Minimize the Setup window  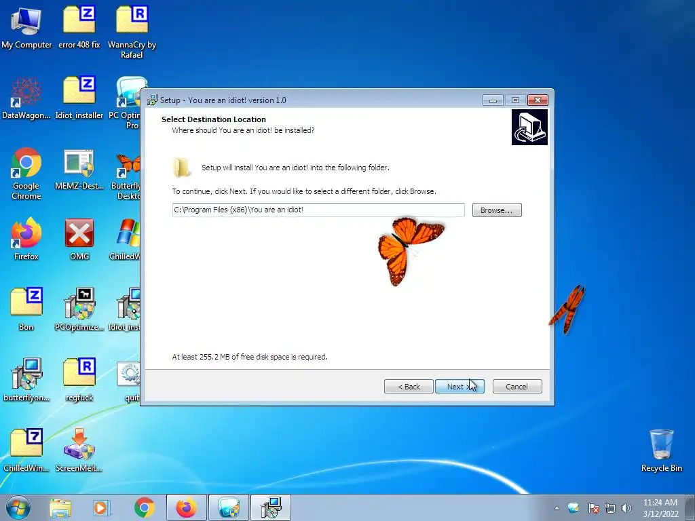[x=493, y=100]
